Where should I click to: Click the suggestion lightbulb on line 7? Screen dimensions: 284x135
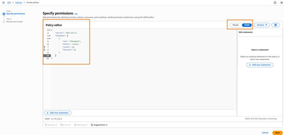45,47
